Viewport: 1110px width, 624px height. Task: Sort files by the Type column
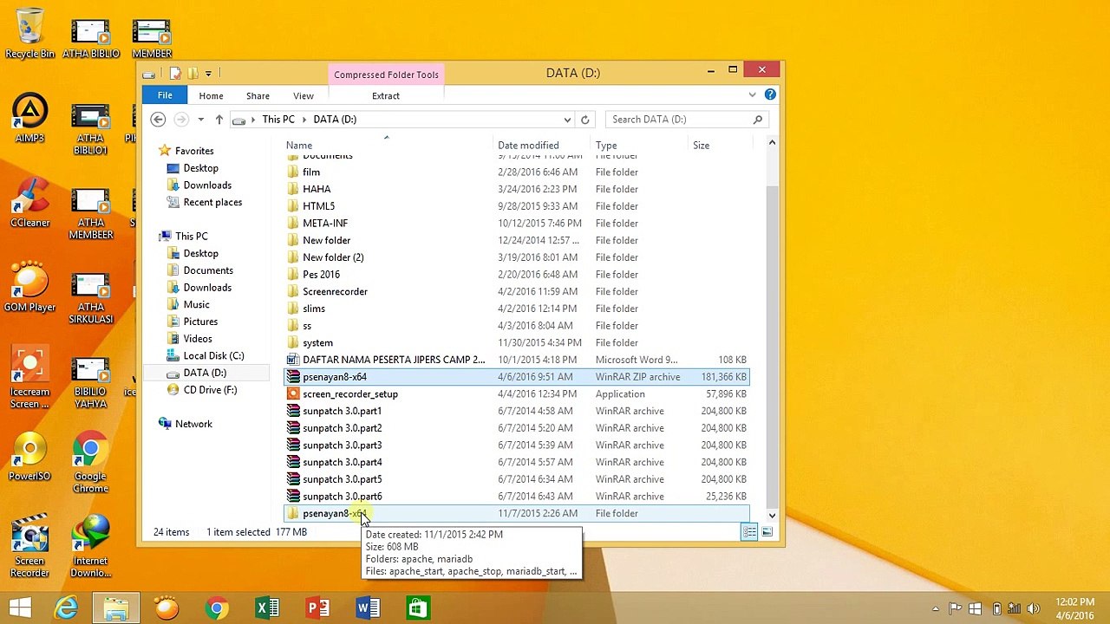pos(641,146)
